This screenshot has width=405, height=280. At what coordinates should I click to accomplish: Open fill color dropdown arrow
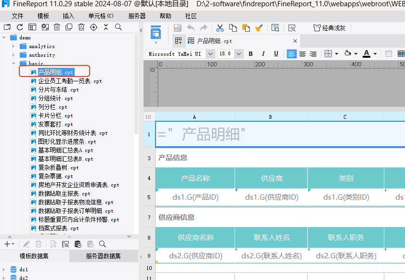point(356,54)
